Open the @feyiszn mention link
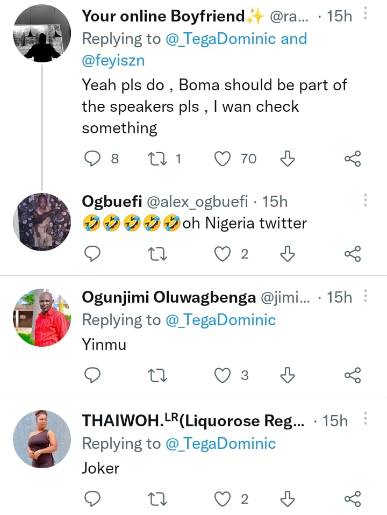The height and width of the screenshot is (515, 387). [113, 61]
